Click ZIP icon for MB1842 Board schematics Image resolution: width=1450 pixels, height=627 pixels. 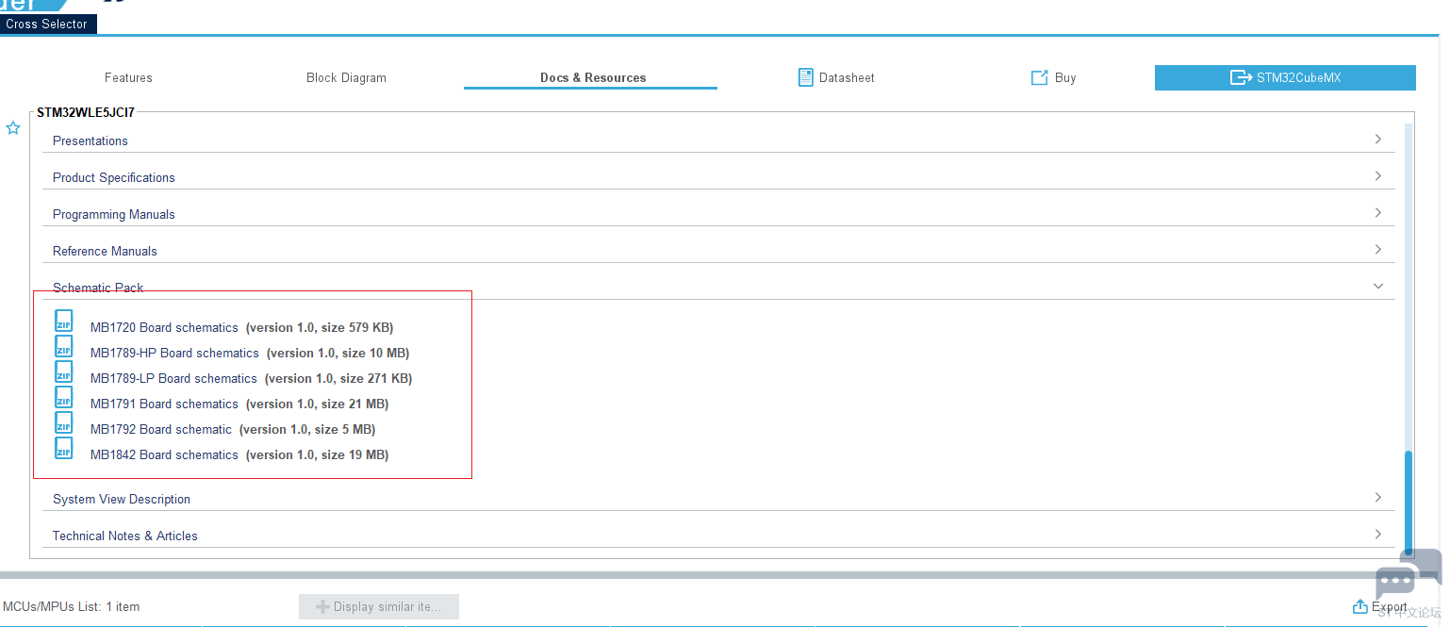(63, 449)
